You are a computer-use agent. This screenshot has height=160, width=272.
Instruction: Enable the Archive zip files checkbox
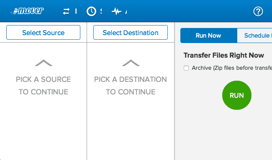tap(186, 68)
